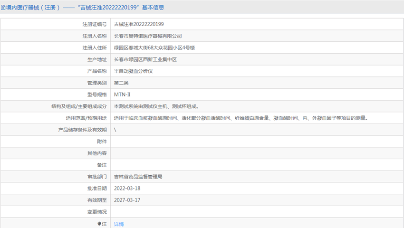This screenshot has width=404, height=228.
Task: Open the 详情 link in the 注 row
Action: [x=119, y=224]
